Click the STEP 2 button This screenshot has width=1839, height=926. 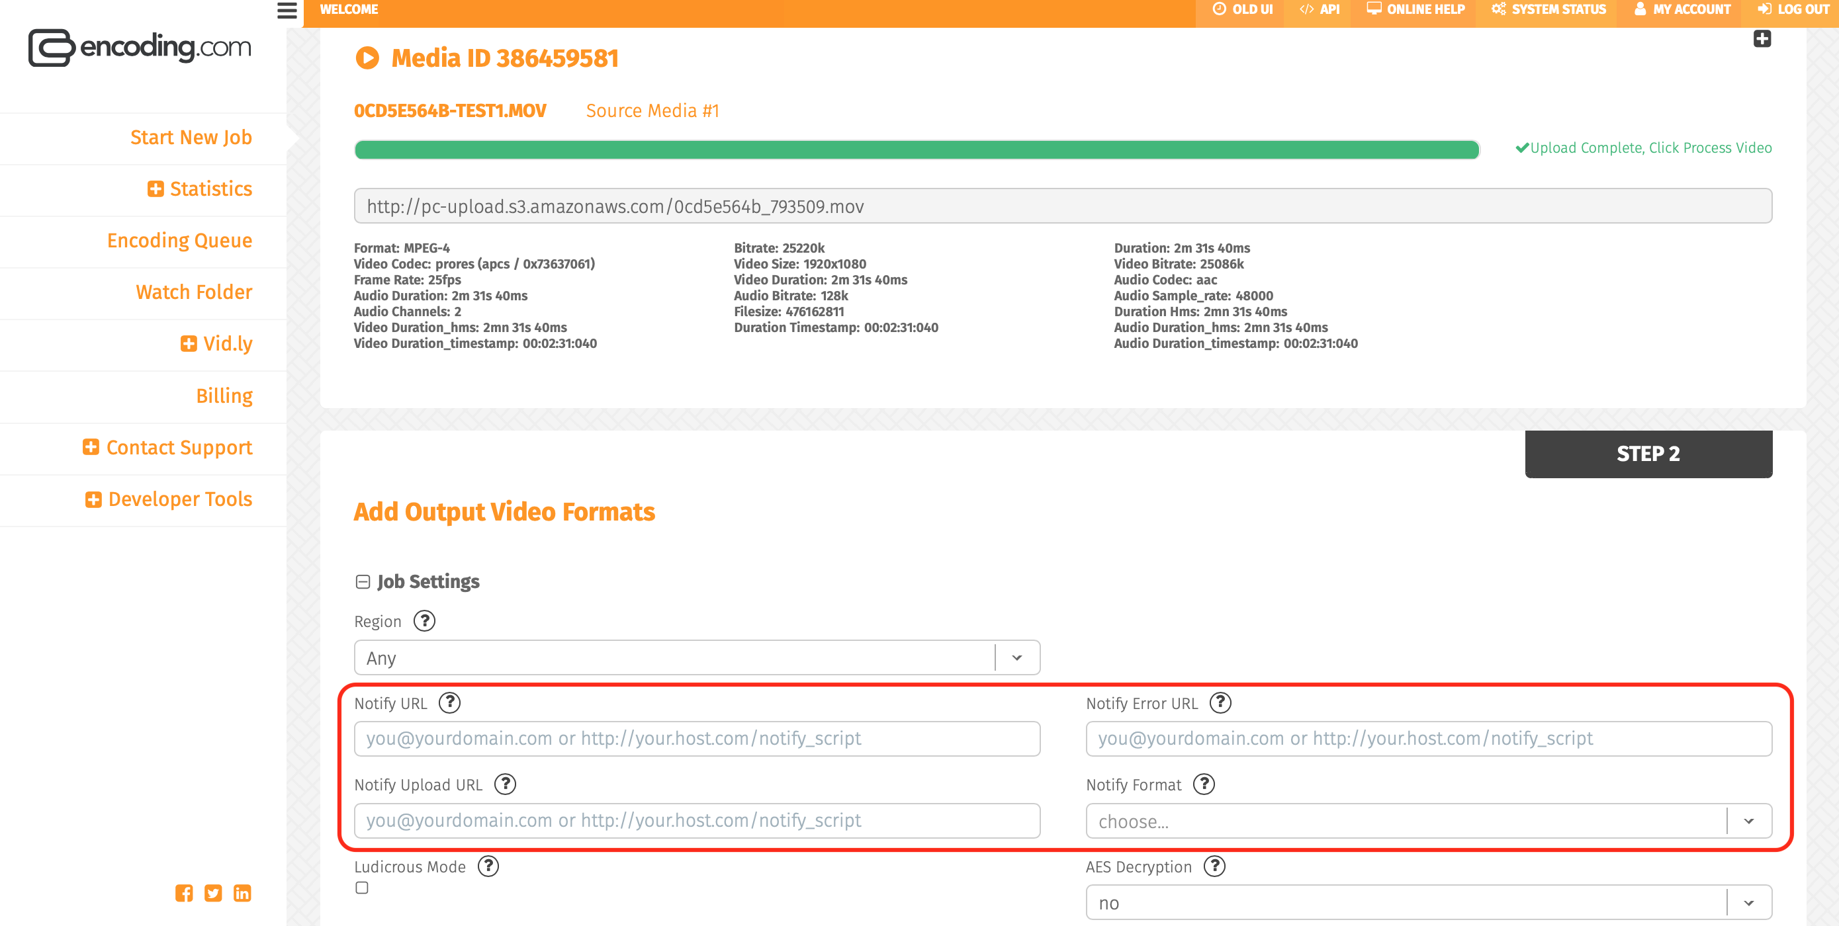point(1648,454)
